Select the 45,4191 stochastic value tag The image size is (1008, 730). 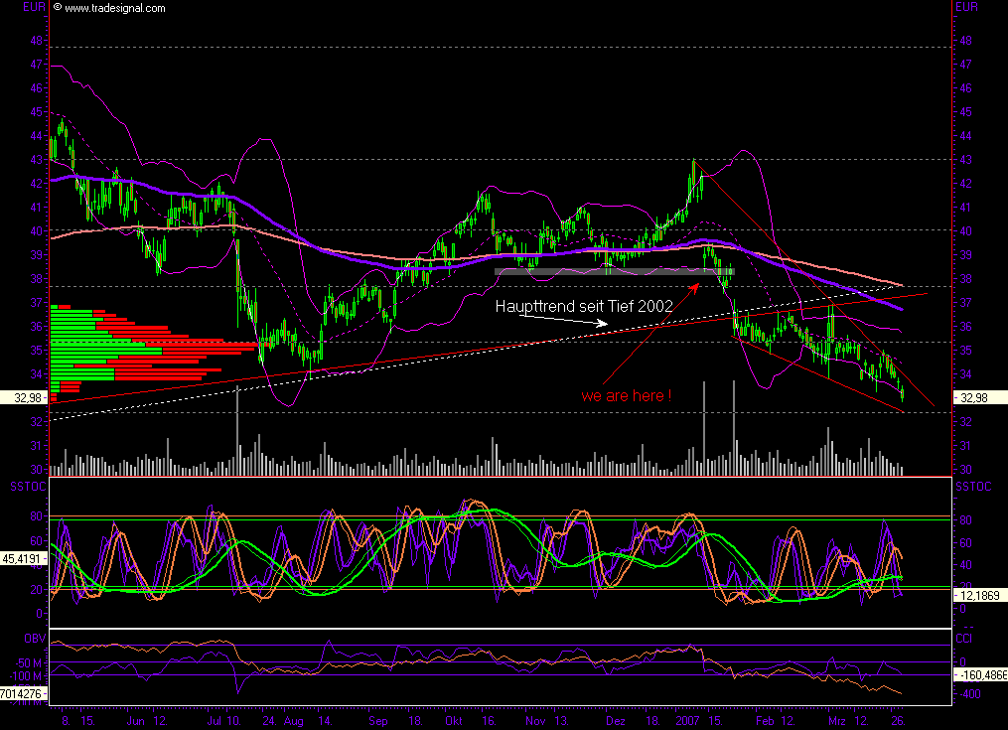[x=22, y=558]
